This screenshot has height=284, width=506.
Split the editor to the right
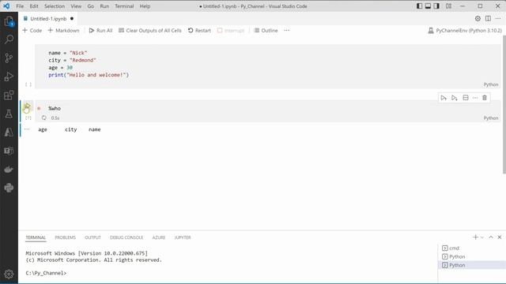coord(488,19)
